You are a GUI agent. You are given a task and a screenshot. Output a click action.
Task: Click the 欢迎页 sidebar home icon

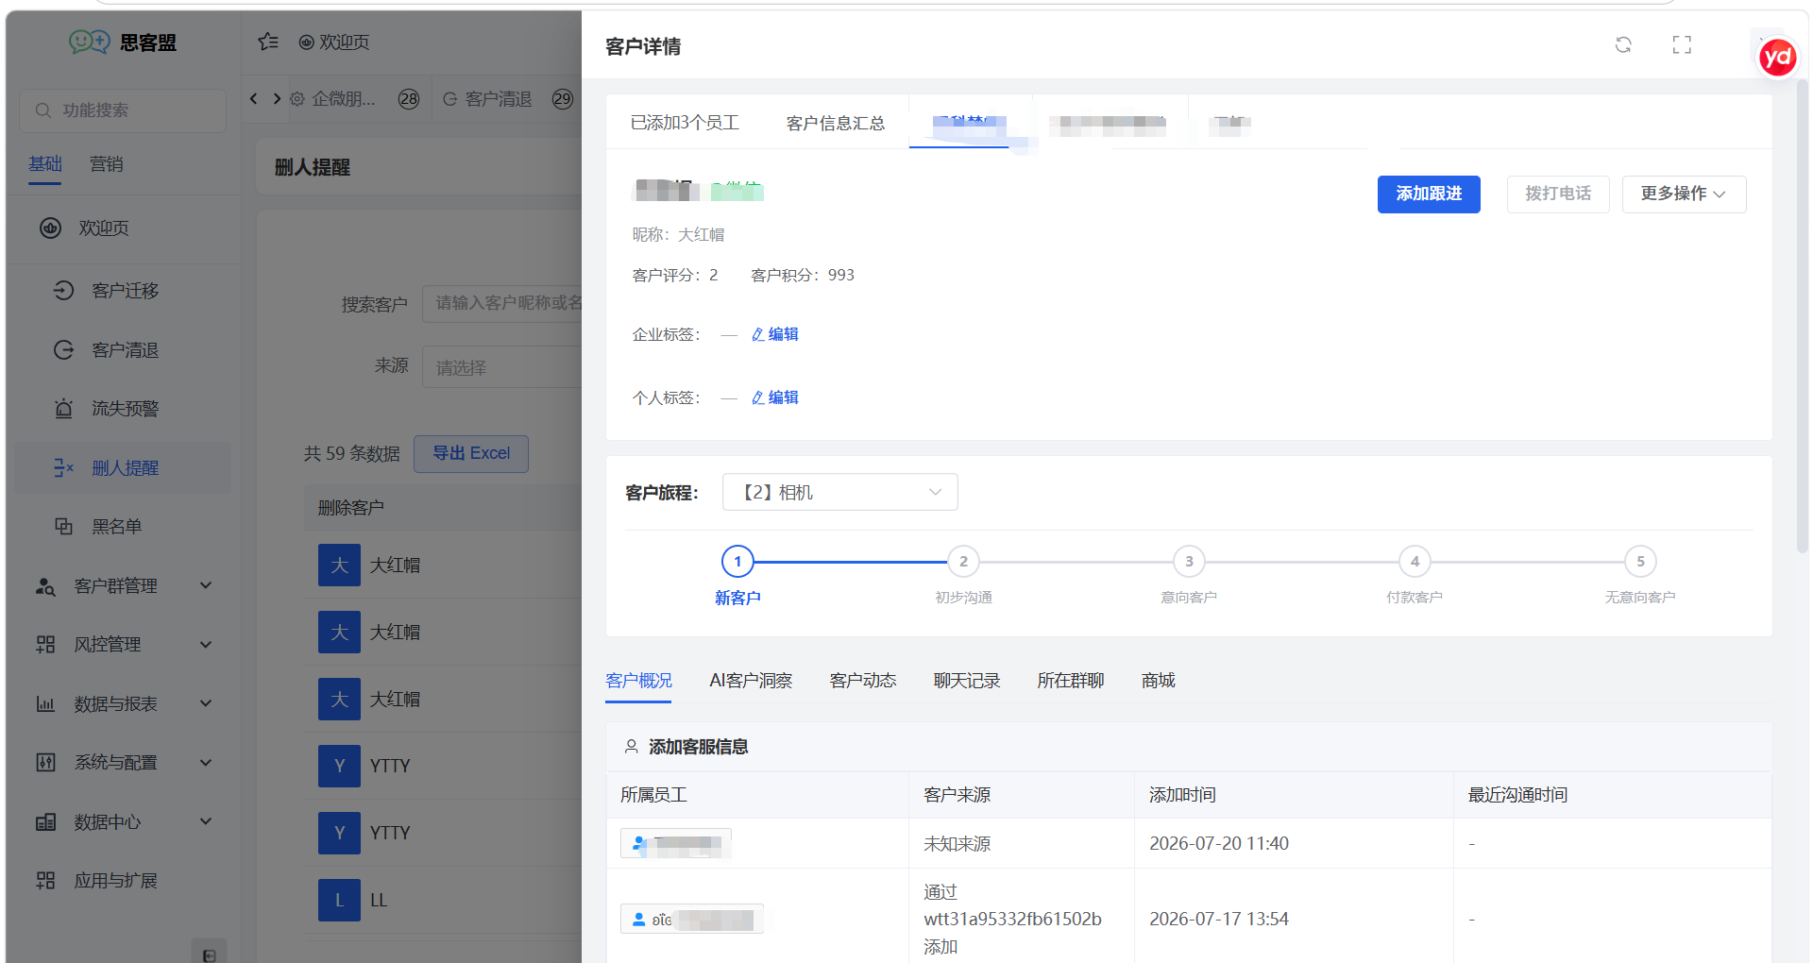point(51,228)
